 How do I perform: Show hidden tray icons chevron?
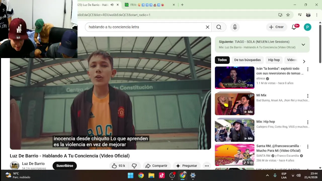[267, 175]
